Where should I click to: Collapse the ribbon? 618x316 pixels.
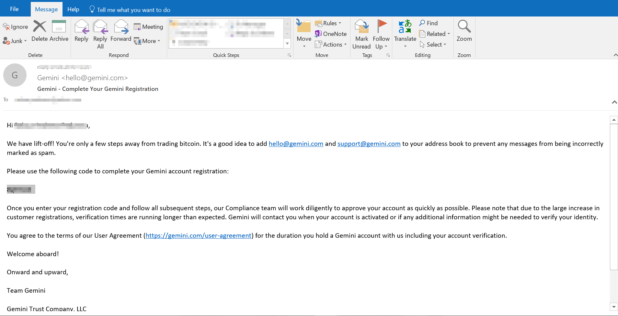615,55
